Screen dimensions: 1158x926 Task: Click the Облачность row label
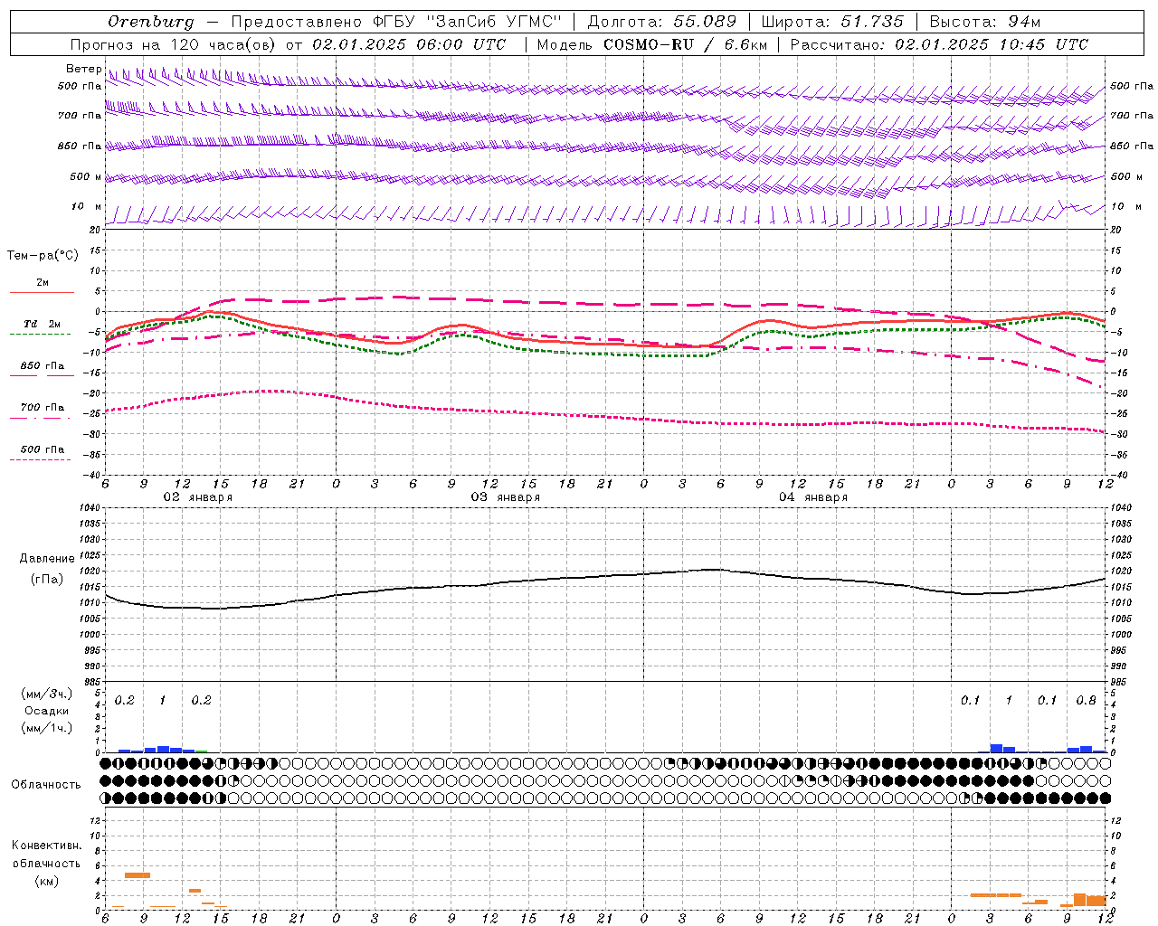tap(46, 784)
